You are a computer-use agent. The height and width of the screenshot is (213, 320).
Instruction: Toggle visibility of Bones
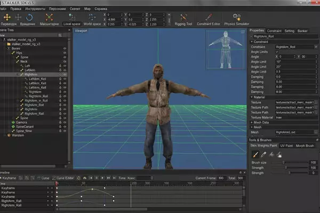(65, 48)
